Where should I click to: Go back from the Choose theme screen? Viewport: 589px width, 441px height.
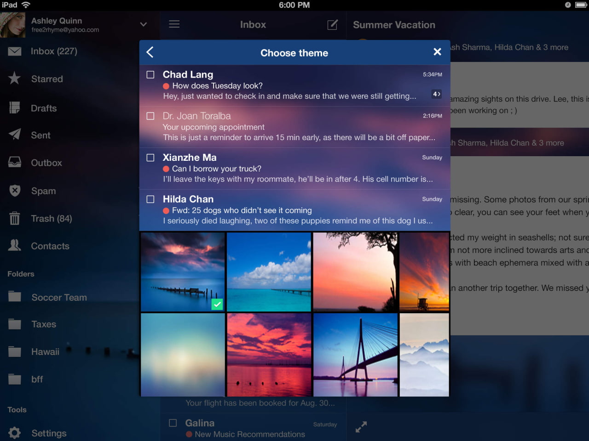(x=150, y=52)
